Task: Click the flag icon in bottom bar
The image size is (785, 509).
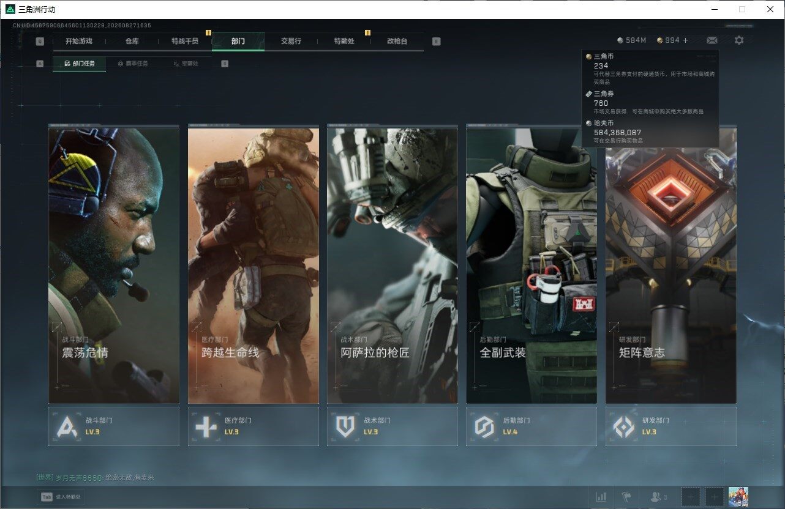Action: pyautogui.click(x=626, y=497)
